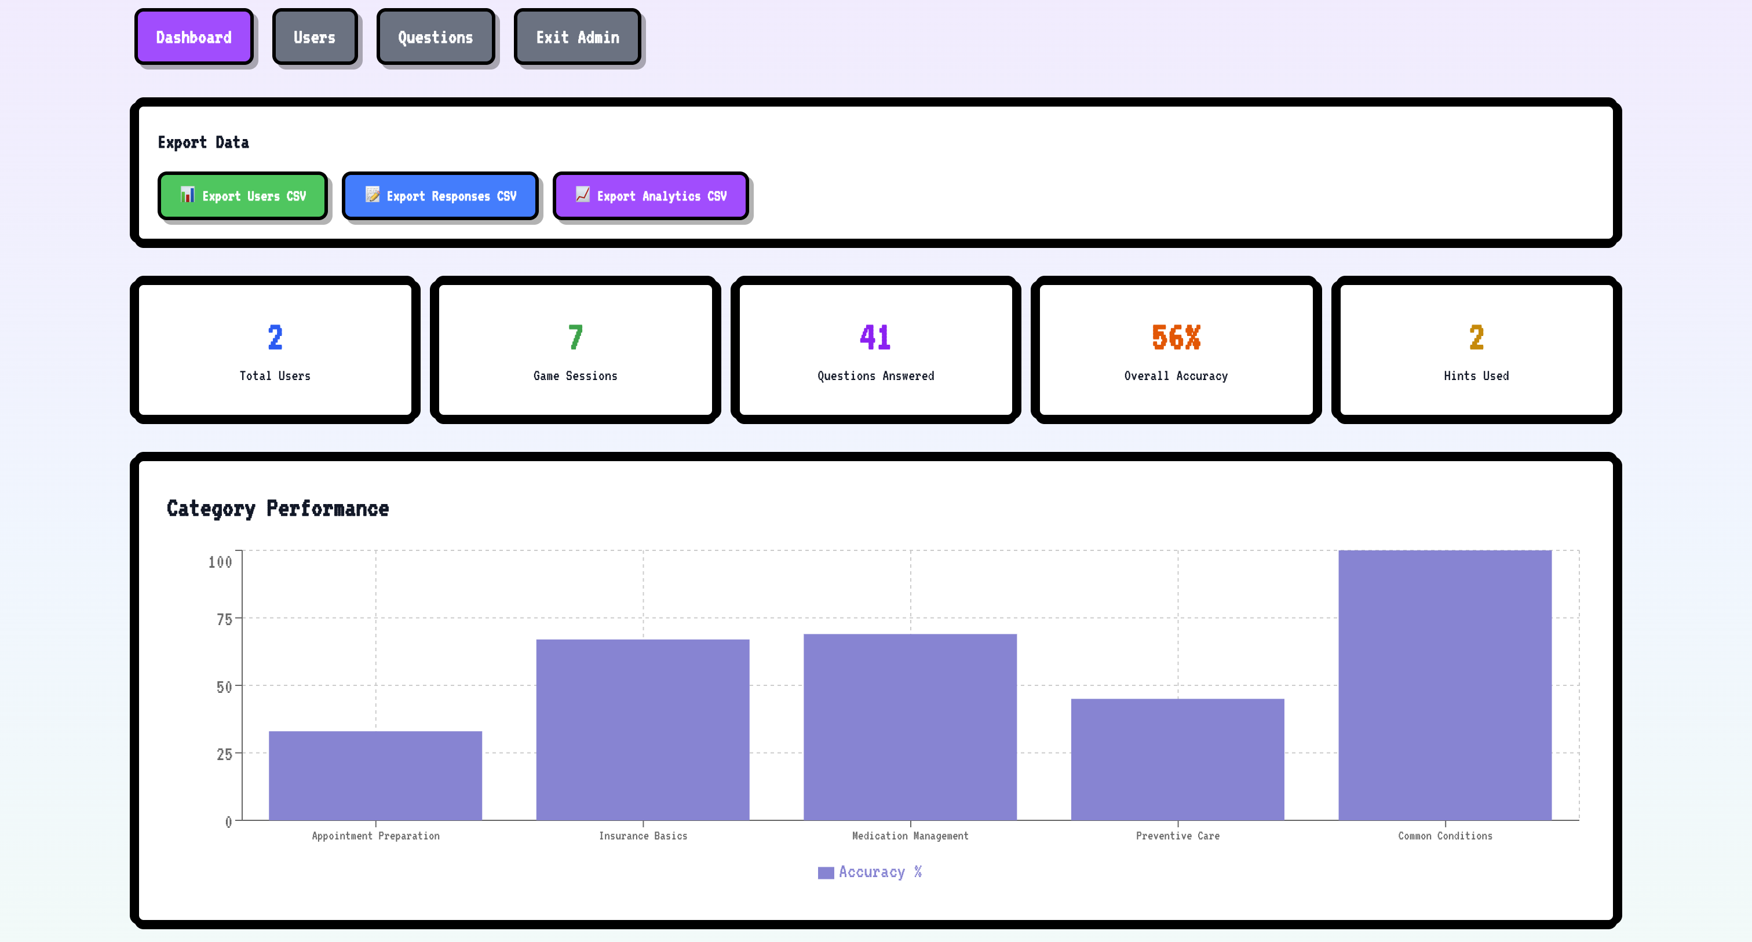
Task: Toggle the Accuracy % legend swatch
Action: click(826, 872)
